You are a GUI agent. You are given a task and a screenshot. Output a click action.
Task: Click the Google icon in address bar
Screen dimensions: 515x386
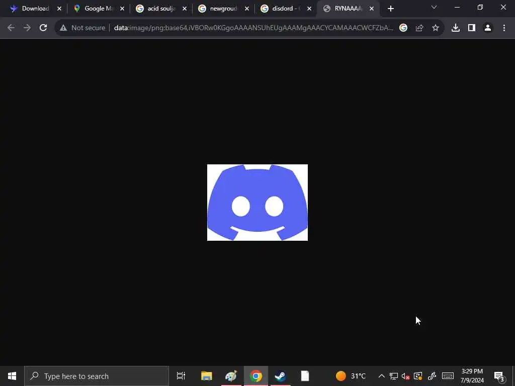click(403, 28)
